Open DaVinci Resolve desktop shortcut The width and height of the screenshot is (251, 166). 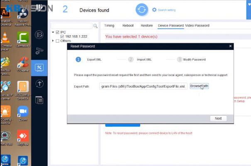point(23,17)
